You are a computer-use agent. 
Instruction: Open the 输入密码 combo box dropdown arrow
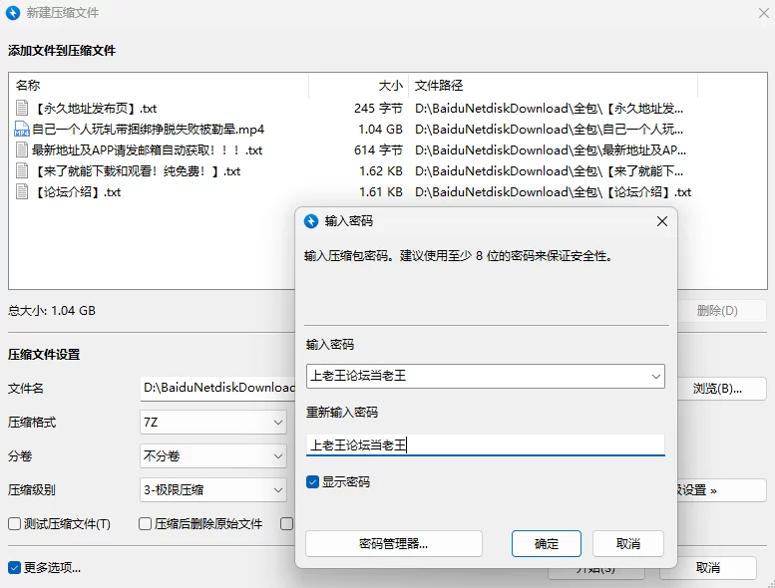pos(655,377)
